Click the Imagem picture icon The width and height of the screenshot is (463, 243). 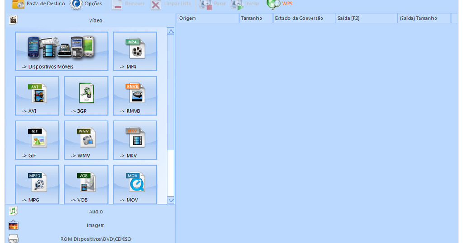[13, 225]
